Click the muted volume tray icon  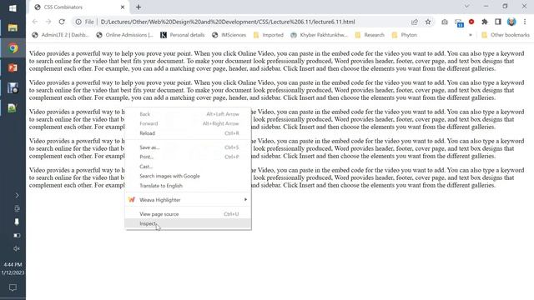pyautogui.click(x=17, y=248)
